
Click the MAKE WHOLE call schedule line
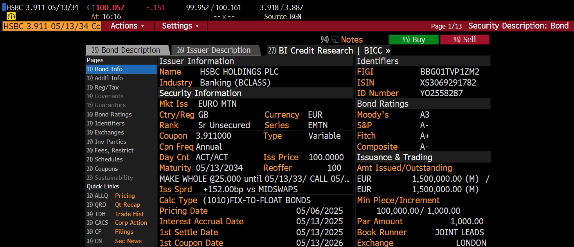(x=255, y=179)
